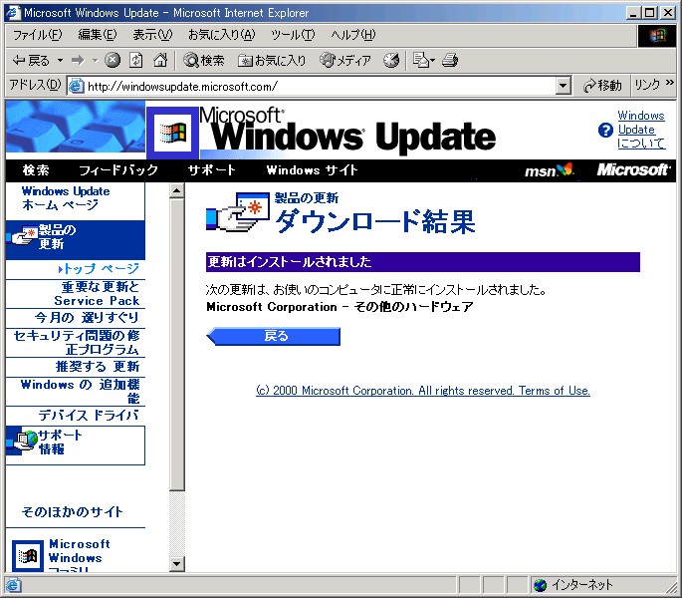
Task: Open the Help (ヘルプ) menu
Action: tap(352, 35)
